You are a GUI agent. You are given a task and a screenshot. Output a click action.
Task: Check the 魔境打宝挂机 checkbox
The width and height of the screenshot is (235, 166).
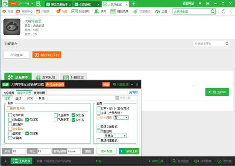click(x=98, y=140)
